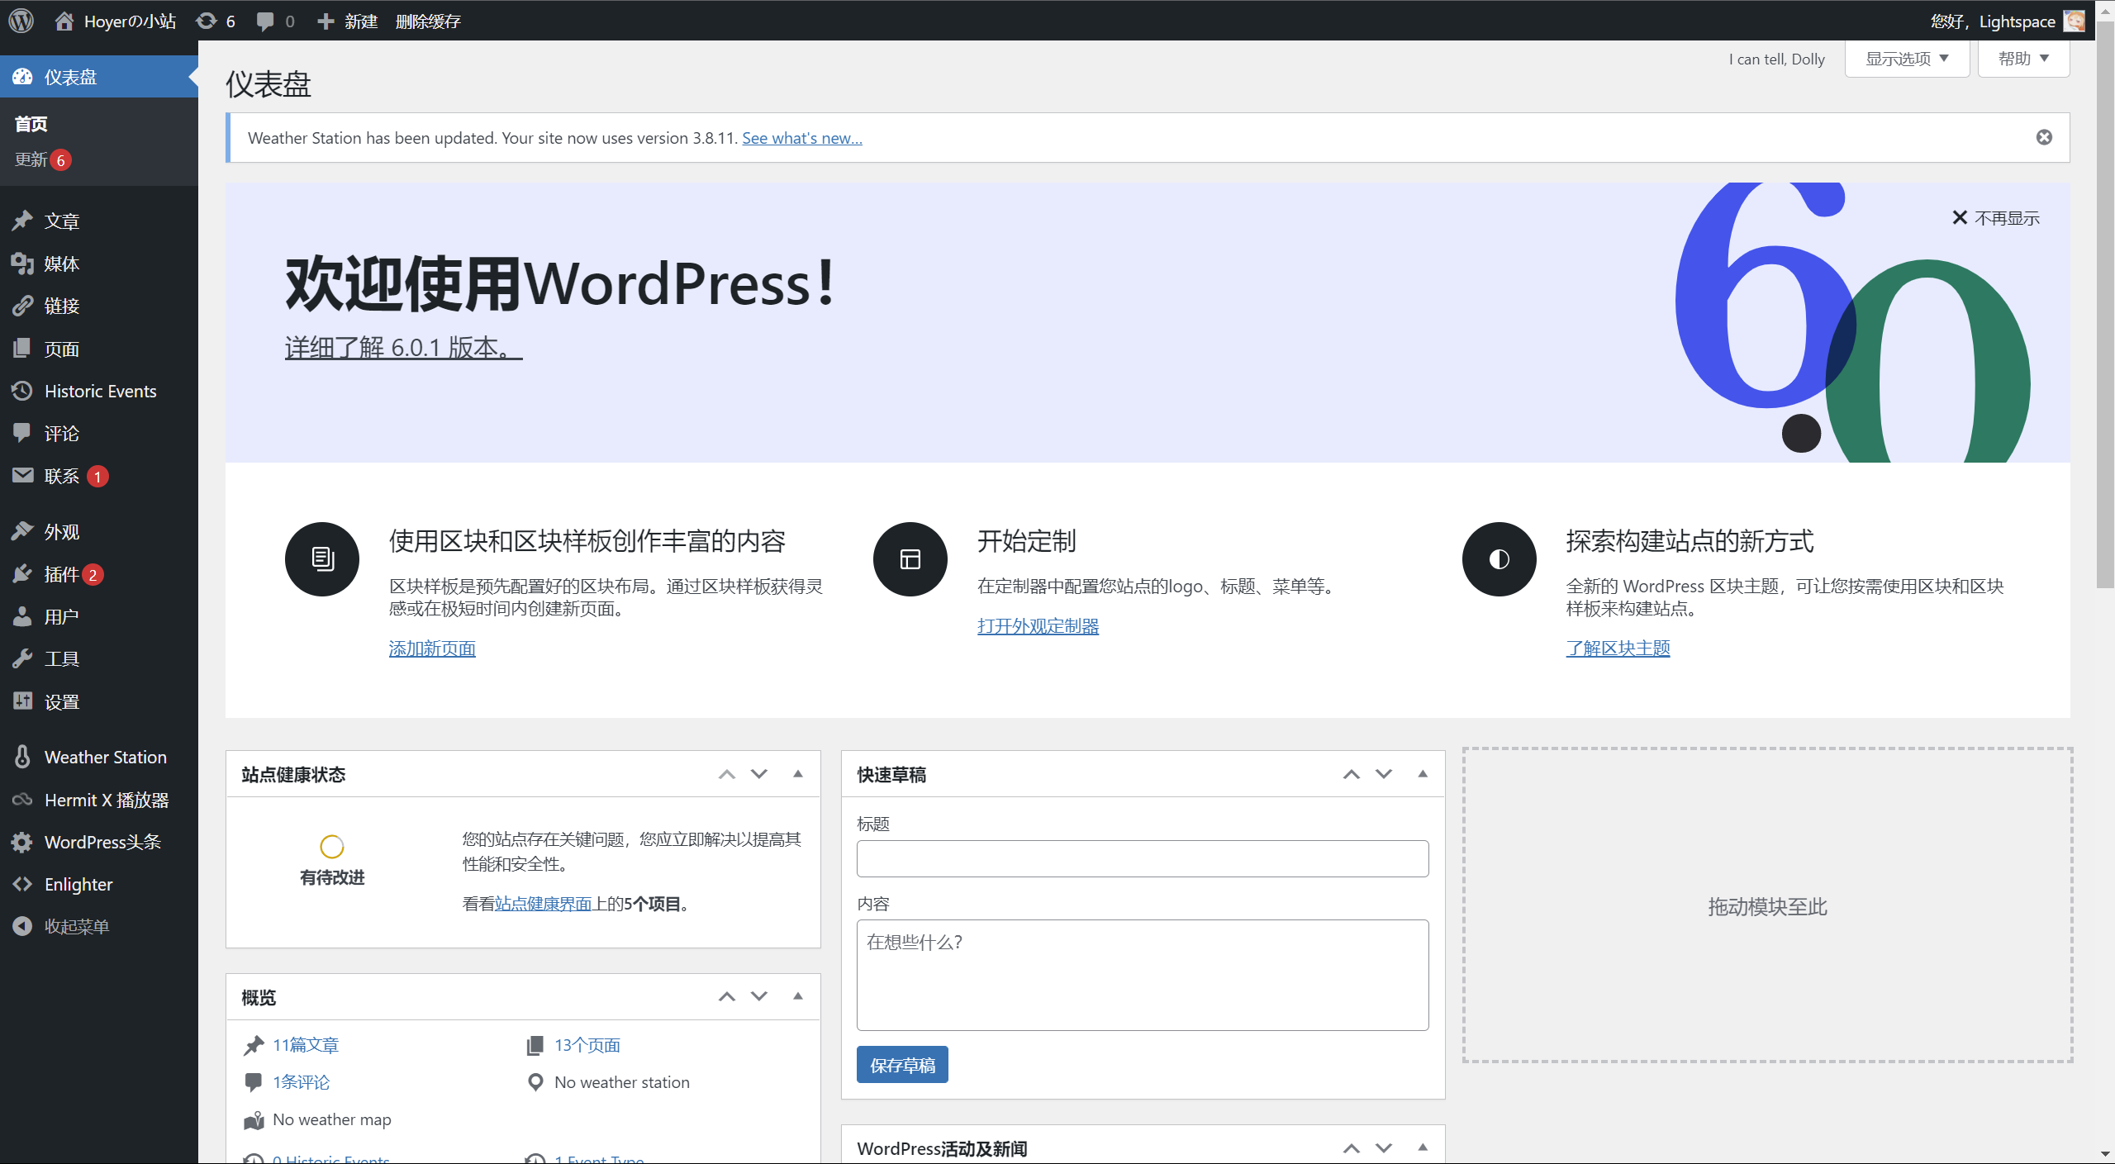Toggle the WordPress活动及新闻 panel

[x=1422, y=1147]
